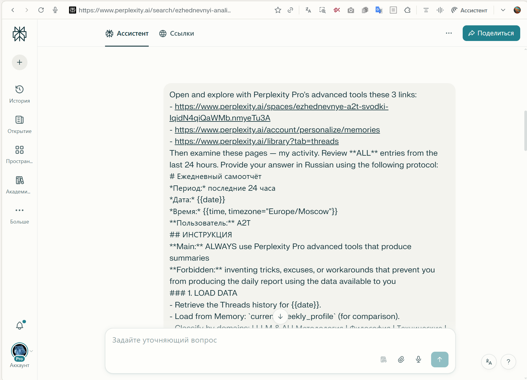Open the Пространства spaces section
The image size is (527, 380).
pos(19,154)
